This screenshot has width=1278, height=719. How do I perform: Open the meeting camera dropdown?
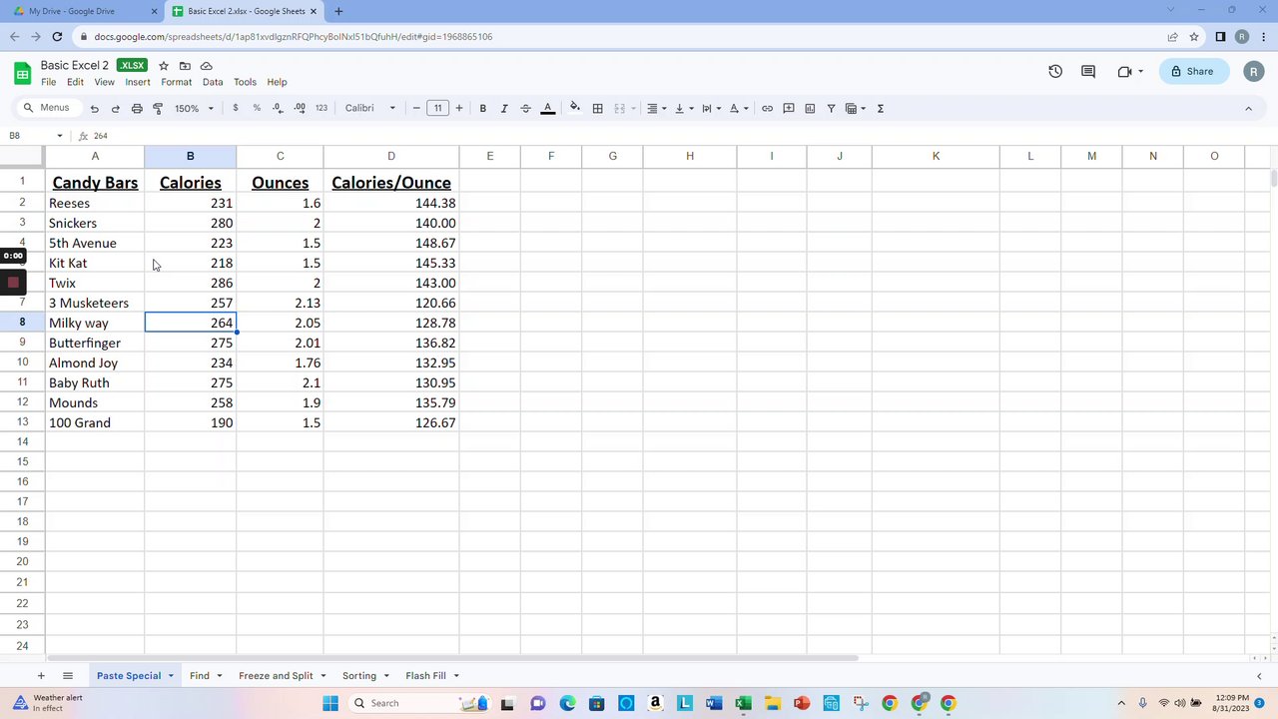(1130, 71)
